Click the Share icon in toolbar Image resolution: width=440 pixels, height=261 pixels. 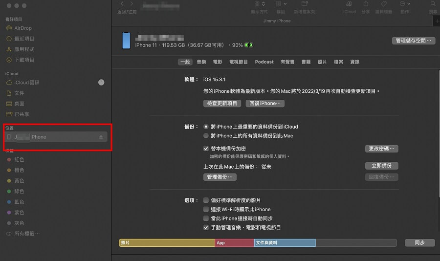(x=366, y=4)
